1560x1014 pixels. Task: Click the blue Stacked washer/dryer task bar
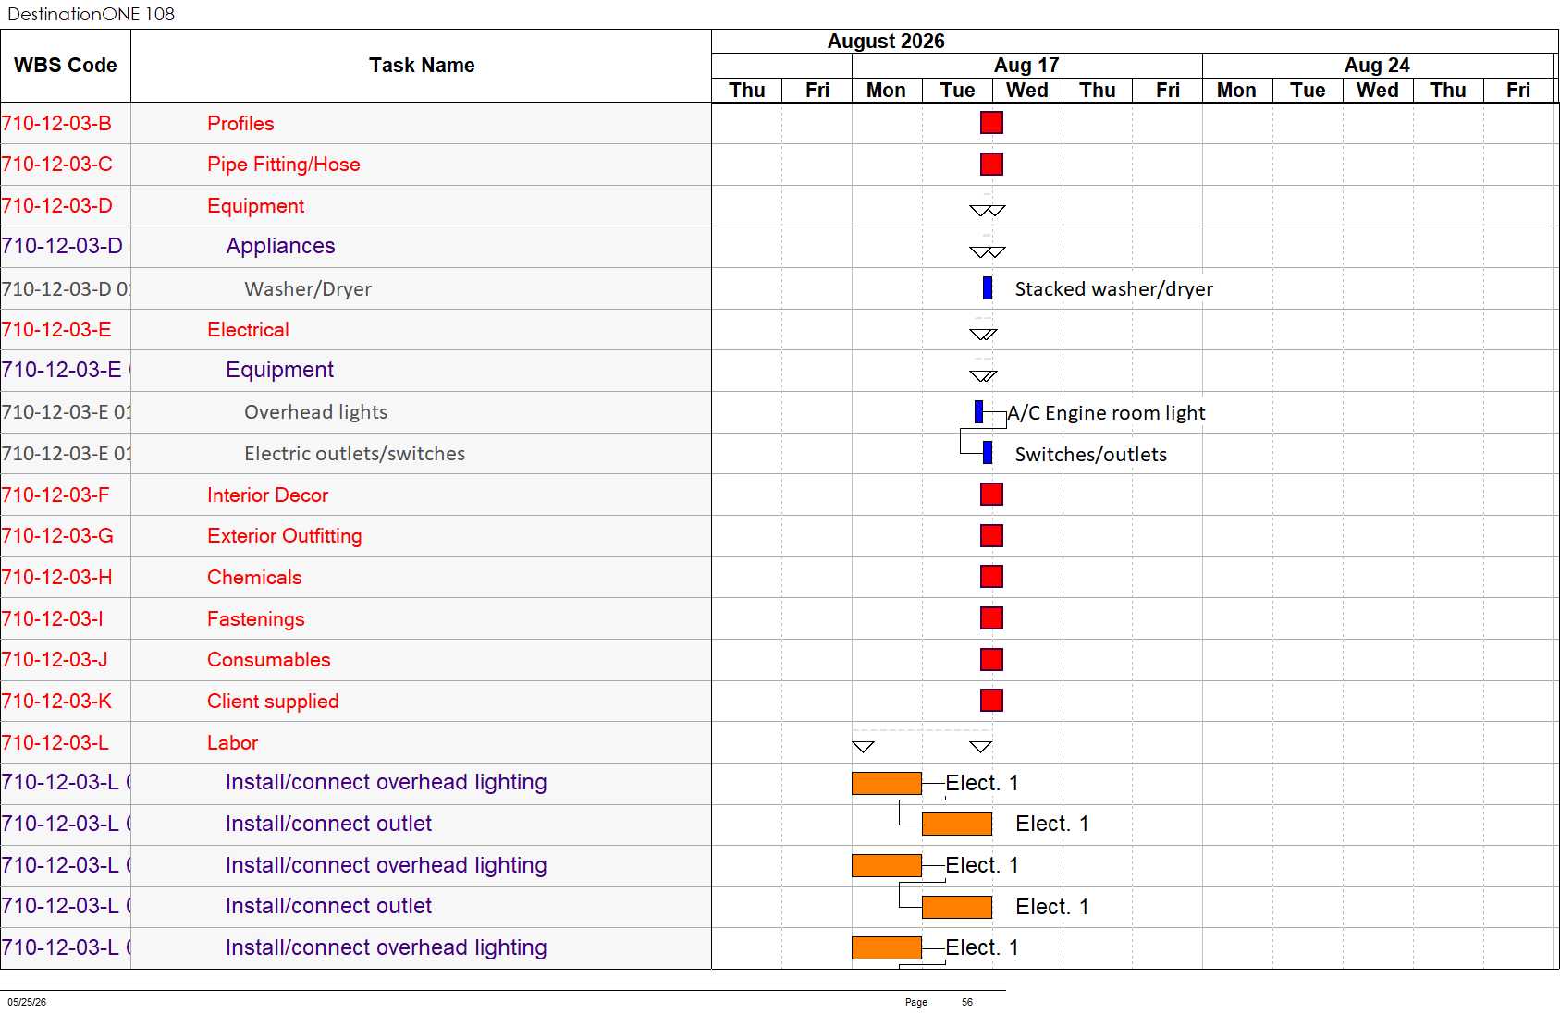[988, 288]
